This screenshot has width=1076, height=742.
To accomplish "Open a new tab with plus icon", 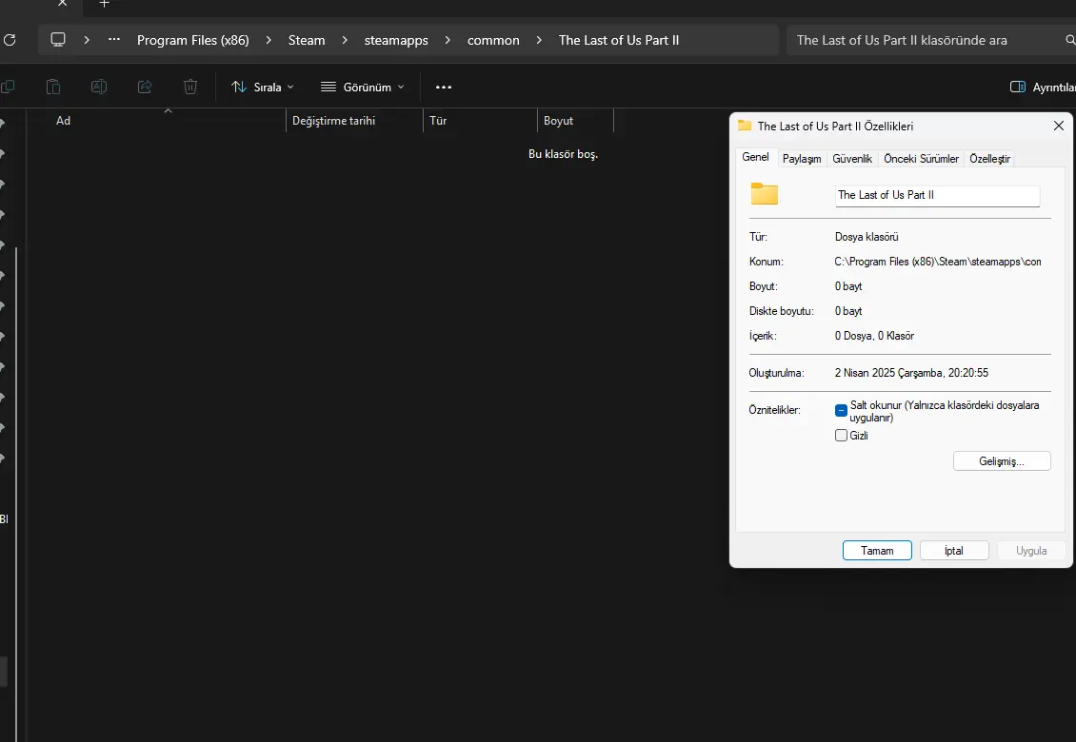I will click(x=105, y=4).
